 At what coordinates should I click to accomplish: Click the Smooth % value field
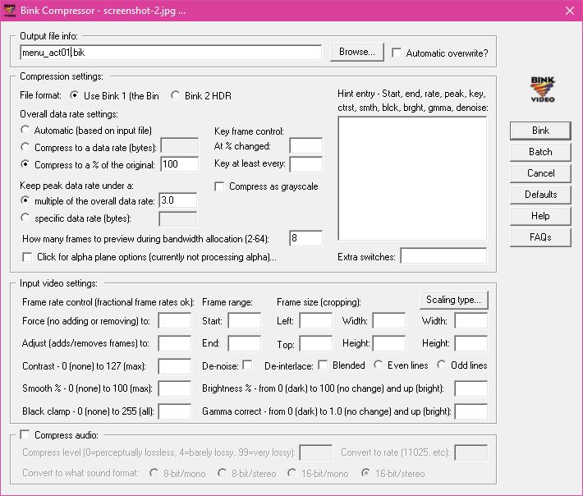[x=174, y=388]
